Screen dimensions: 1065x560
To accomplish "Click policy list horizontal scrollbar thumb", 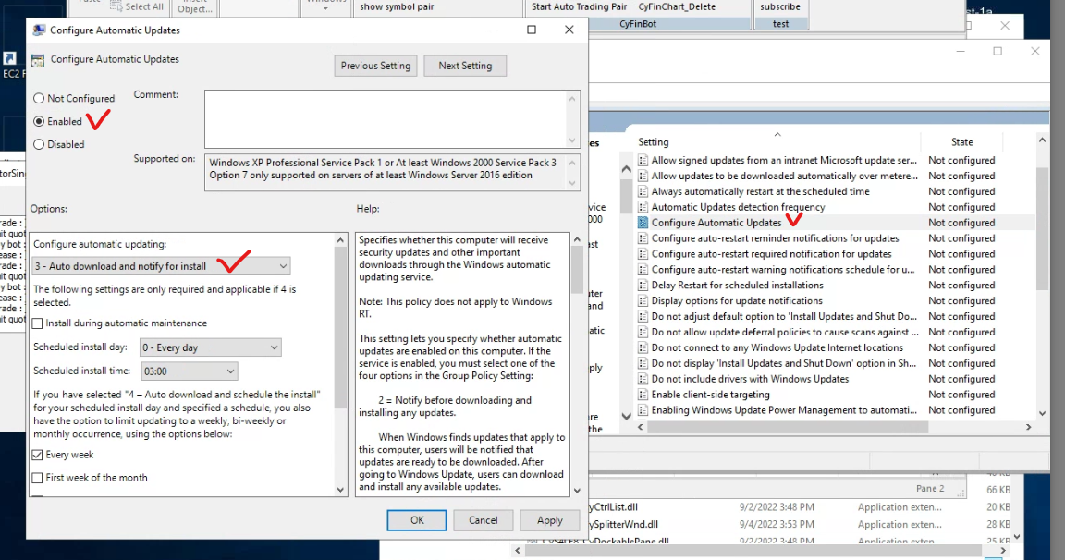I will (788, 428).
